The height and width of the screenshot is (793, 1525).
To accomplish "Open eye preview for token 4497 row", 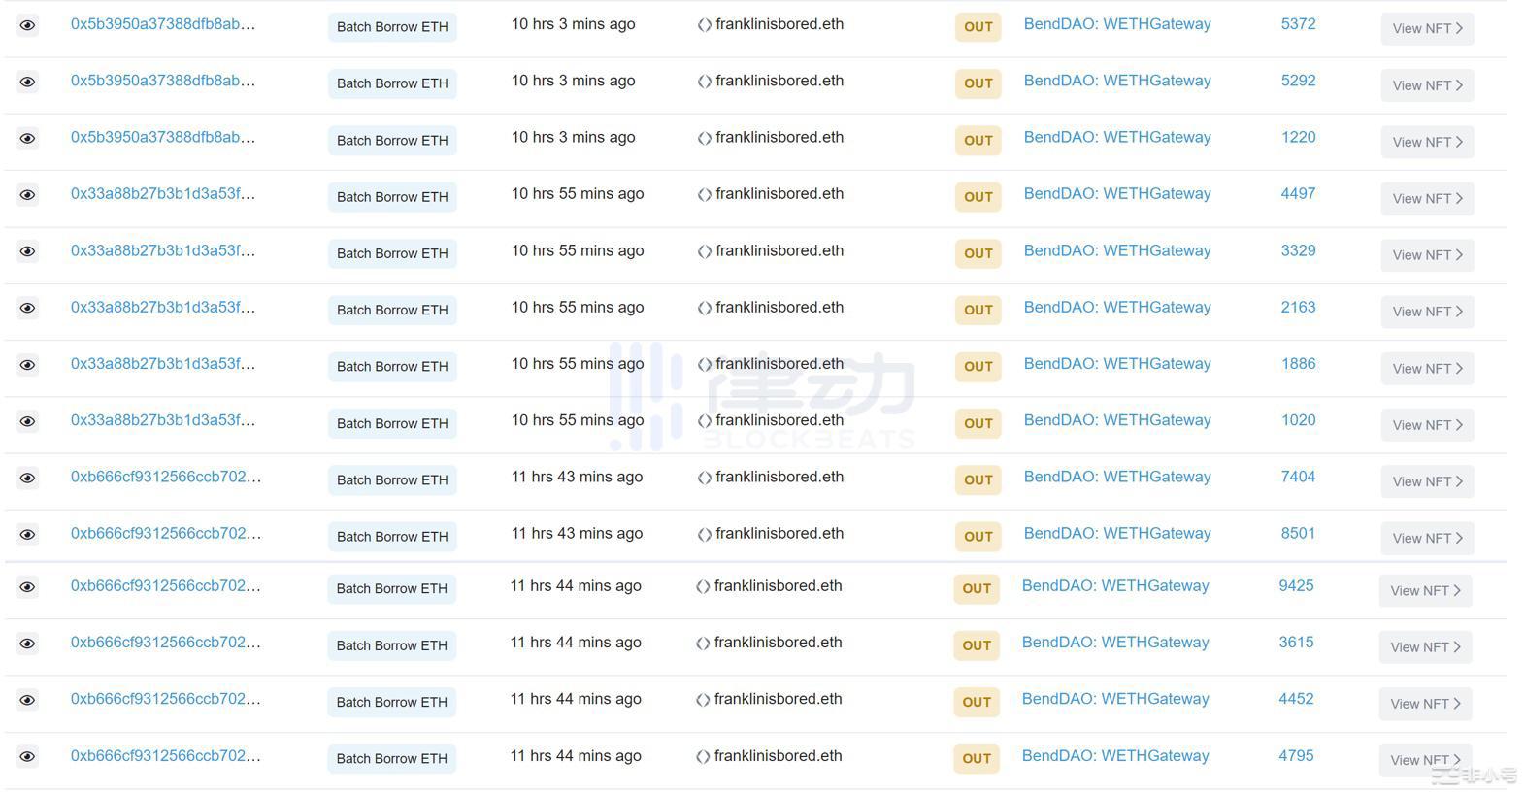I will pyautogui.click(x=27, y=195).
